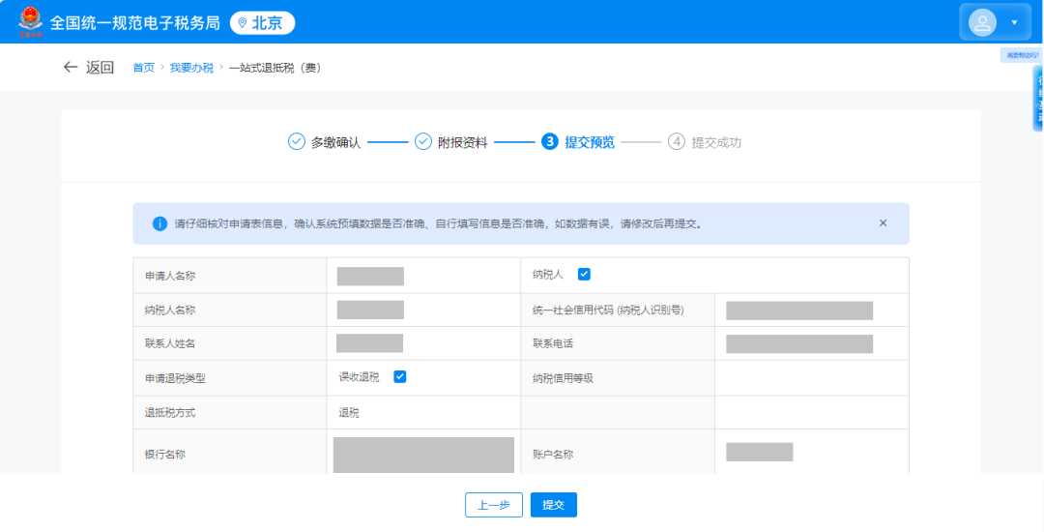This screenshot has width=1044, height=532.
Task: Click the 账户名称 label cell
Action: tap(618, 454)
